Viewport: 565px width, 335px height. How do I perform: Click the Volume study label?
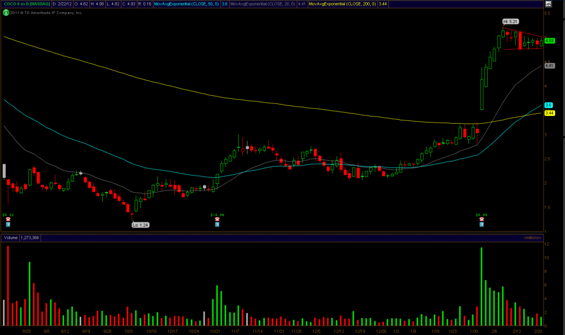click(11, 238)
